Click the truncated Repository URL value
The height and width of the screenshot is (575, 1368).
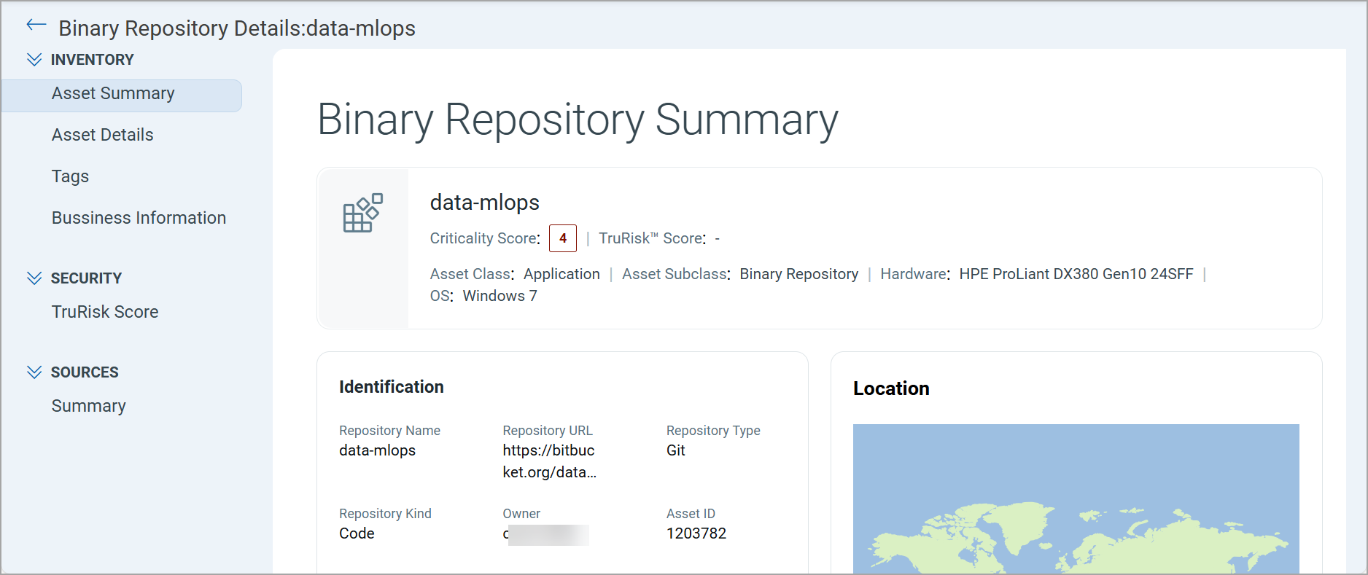(x=549, y=461)
